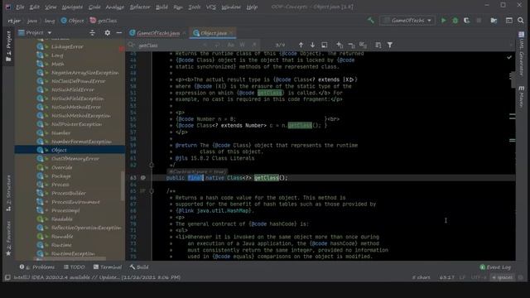The height and width of the screenshot is (298, 530).
Task: Open the Navigate menu
Action: 72,7
